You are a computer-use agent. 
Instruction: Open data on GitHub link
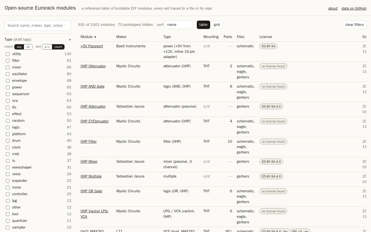click(354, 8)
